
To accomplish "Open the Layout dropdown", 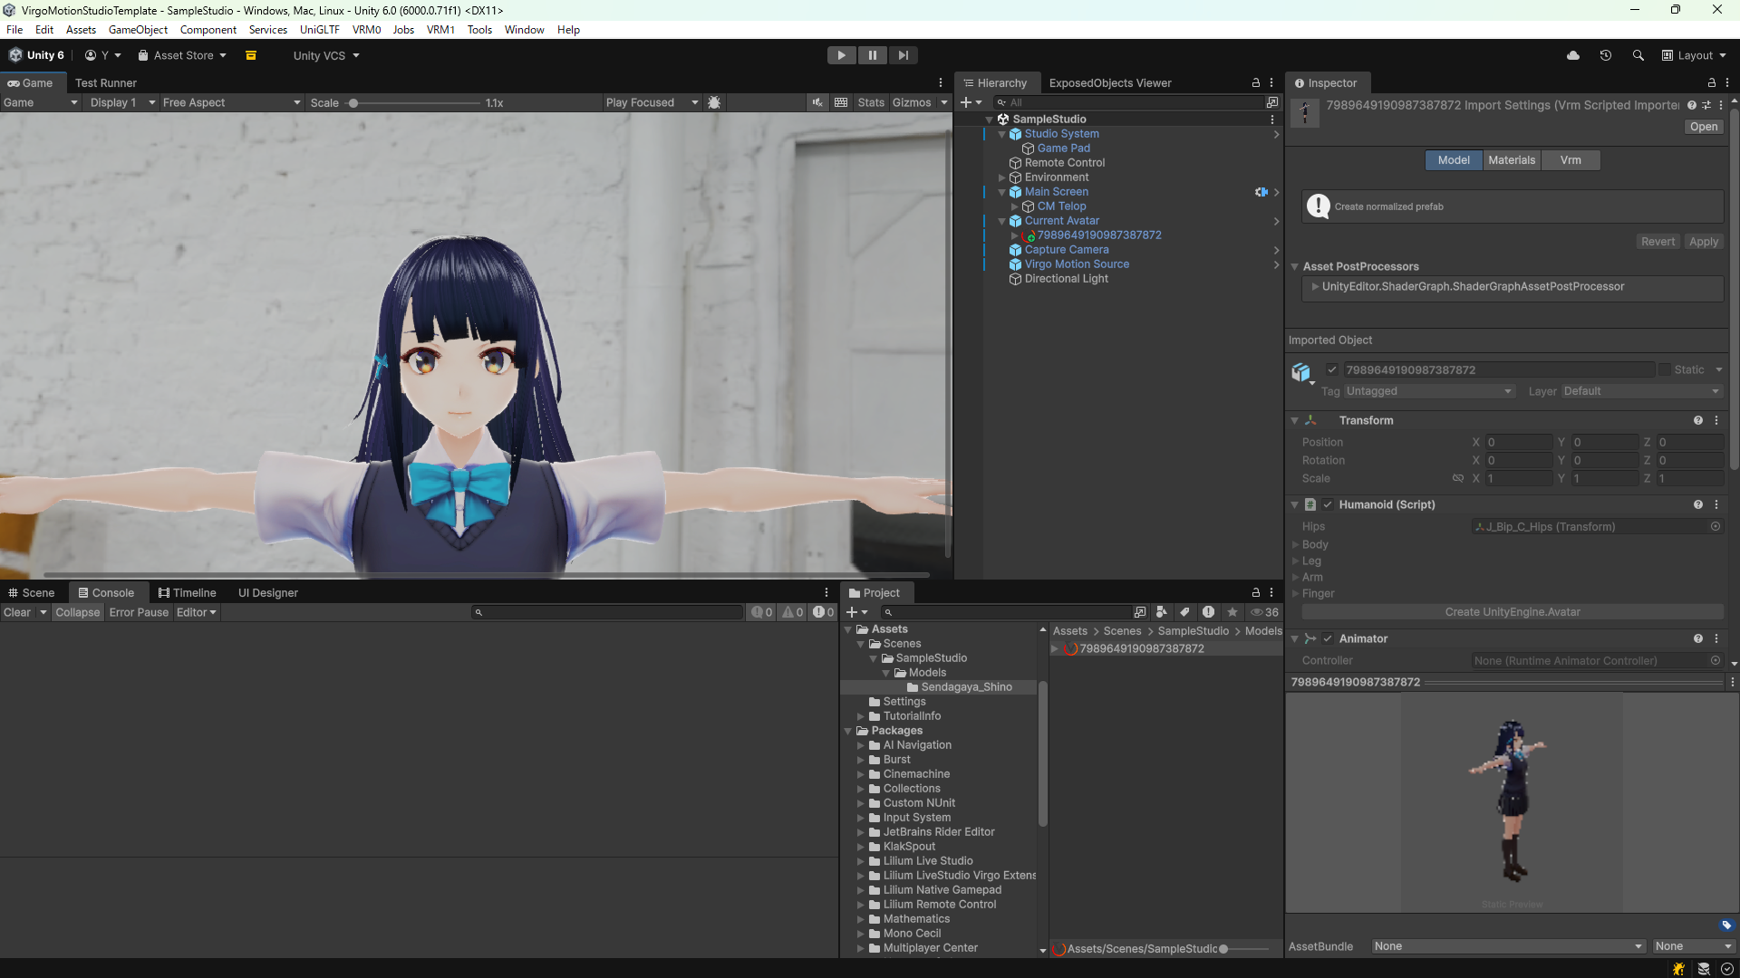I will 1694,55.
